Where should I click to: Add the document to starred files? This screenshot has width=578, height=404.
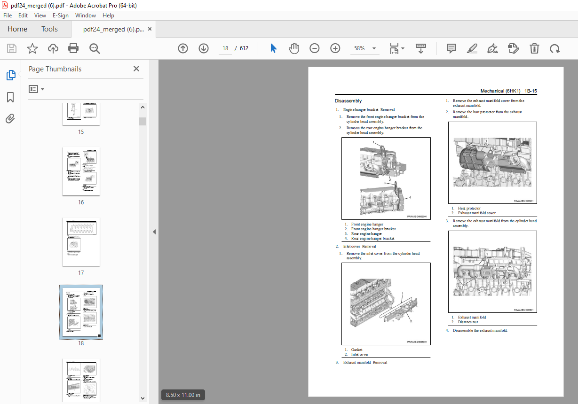point(32,48)
